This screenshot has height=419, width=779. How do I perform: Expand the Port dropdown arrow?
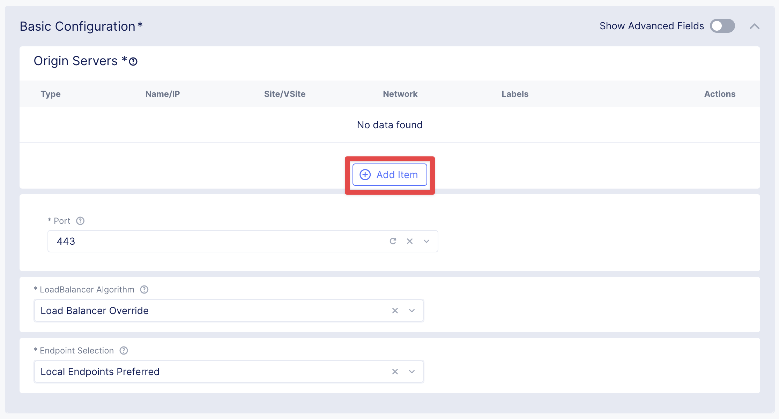tap(426, 241)
